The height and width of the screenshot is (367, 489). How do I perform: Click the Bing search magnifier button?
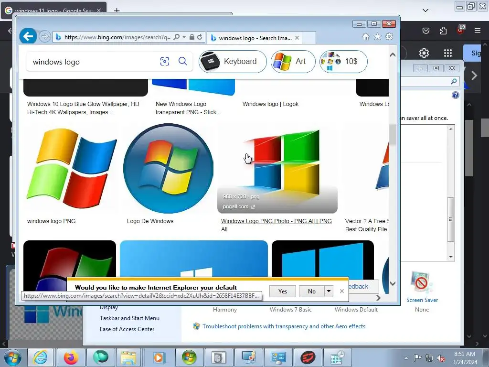click(183, 61)
